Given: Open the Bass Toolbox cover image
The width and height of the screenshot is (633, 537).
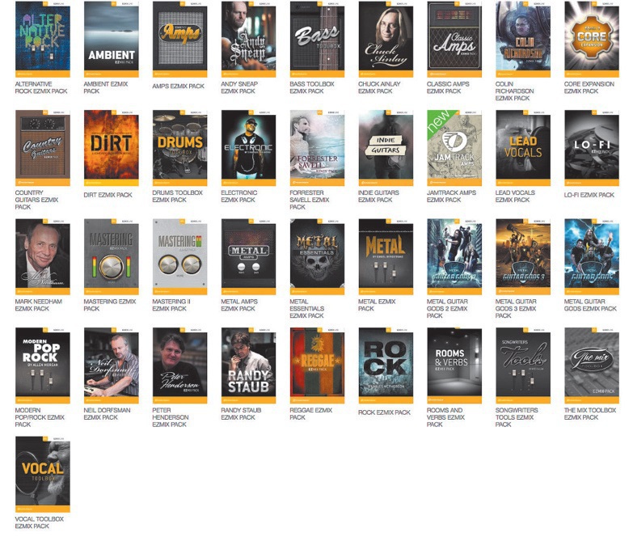Looking at the screenshot, I should tap(317, 40).
